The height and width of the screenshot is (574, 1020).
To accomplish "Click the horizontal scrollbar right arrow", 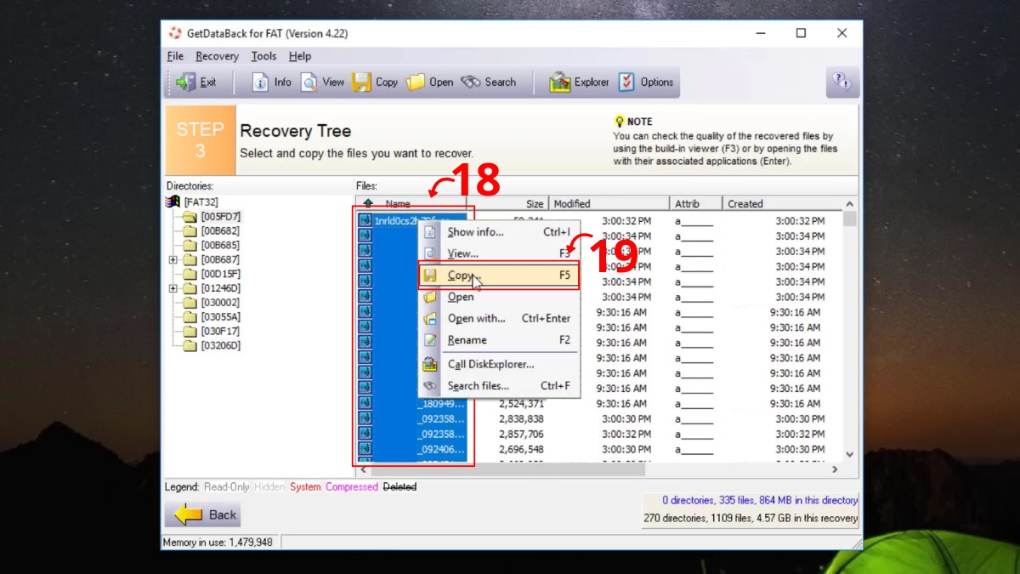I will point(835,469).
